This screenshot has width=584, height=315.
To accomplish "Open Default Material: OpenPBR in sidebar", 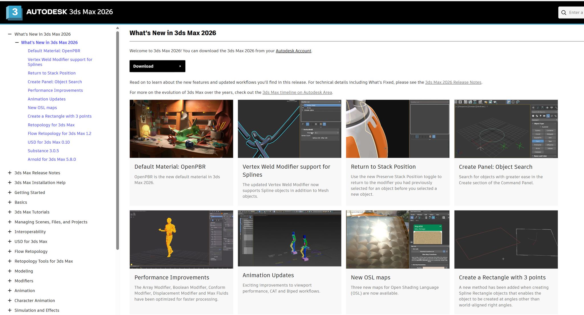I will (54, 51).
